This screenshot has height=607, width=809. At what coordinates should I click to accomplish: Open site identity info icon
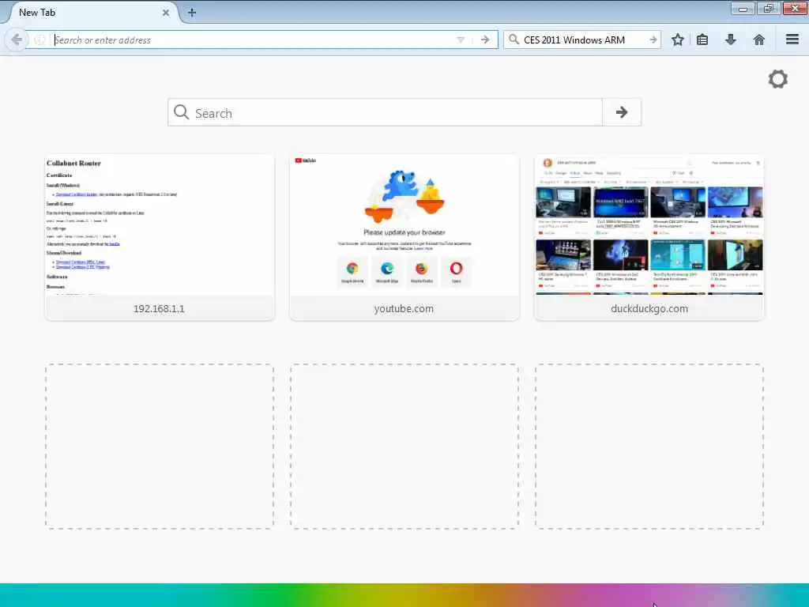click(x=40, y=40)
